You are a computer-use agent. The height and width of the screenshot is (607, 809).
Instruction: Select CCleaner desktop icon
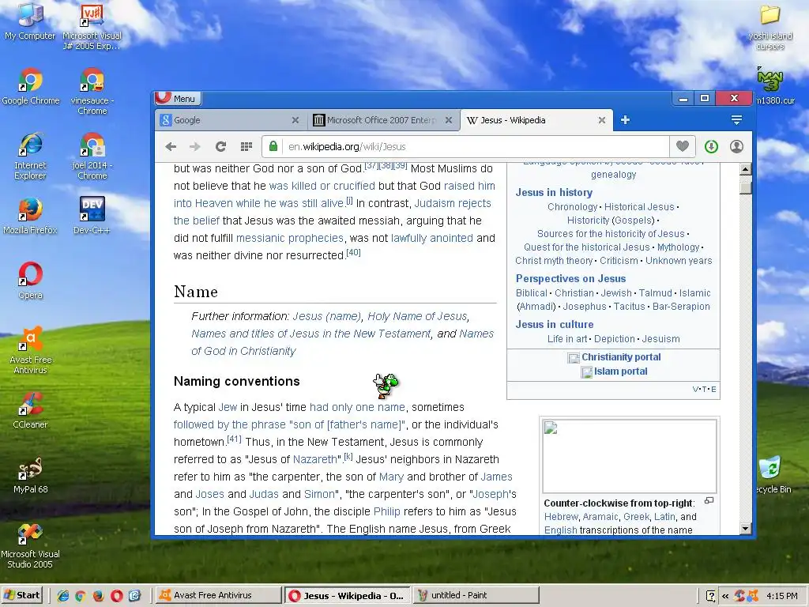pyautogui.click(x=30, y=410)
